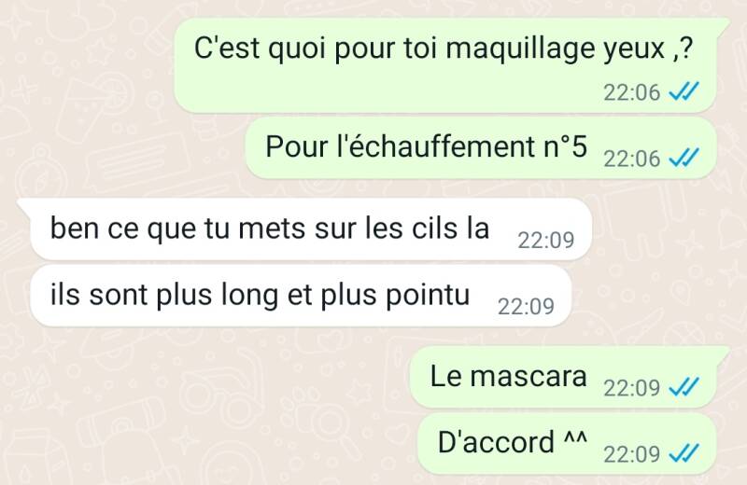Tap the 22:09 timestamp beside "D'accord ^^"

click(x=632, y=454)
